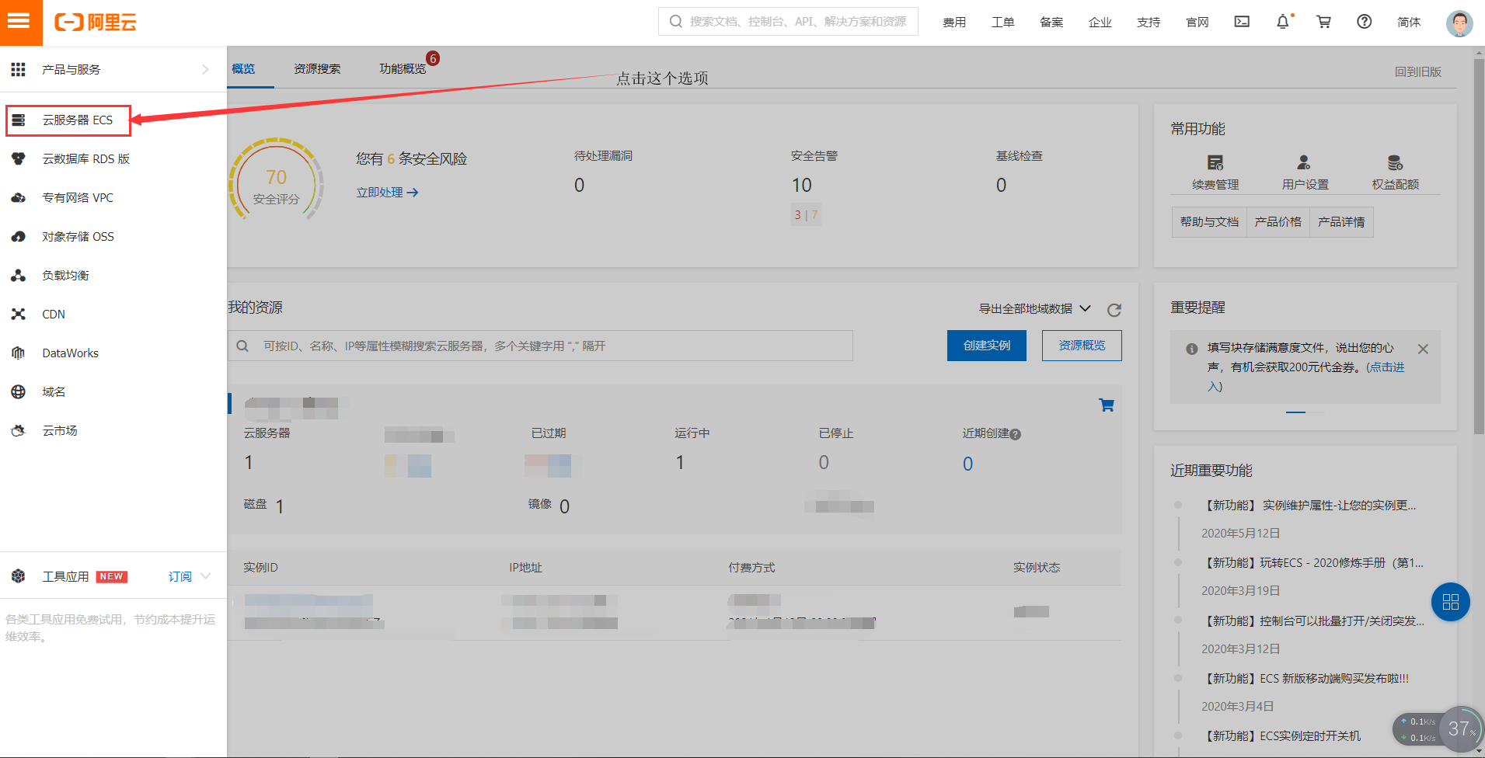Follow the 点击进入 link in reminder
This screenshot has height=758, width=1485.
click(1389, 367)
